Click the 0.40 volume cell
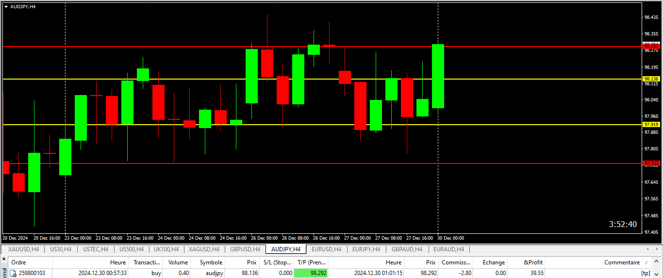663x278 pixels. pyautogui.click(x=183, y=274)
